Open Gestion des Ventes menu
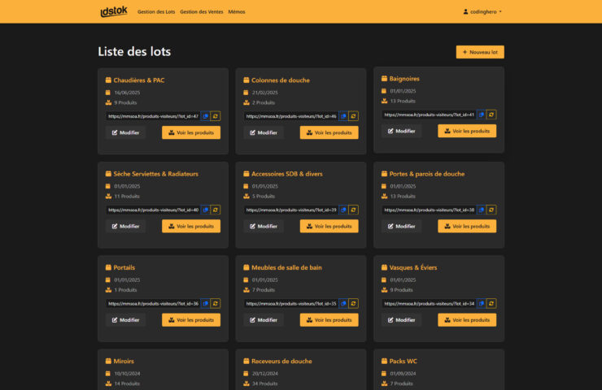The image size is (602, 390). 202,12
